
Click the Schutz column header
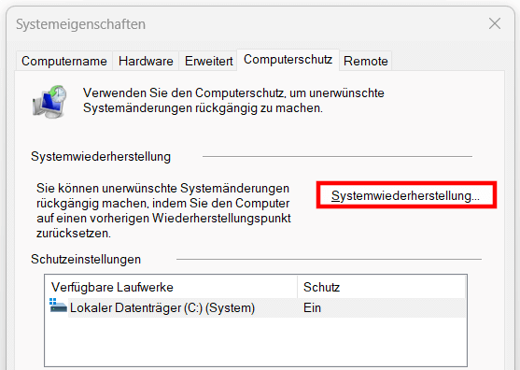[382, 287]
